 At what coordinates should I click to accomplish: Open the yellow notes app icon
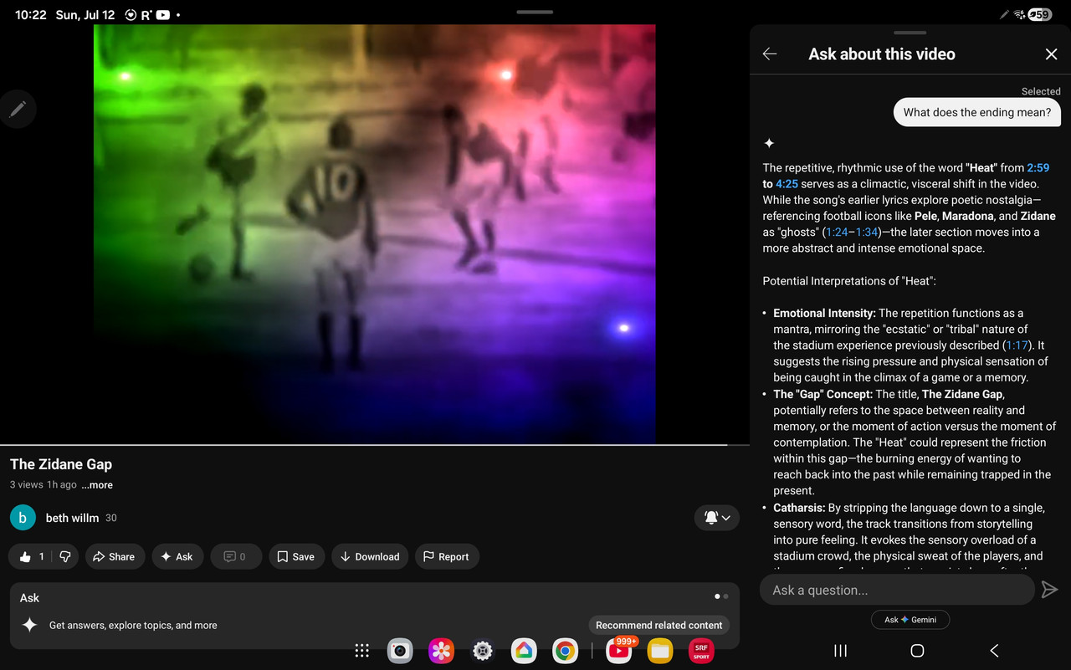(x=660, y=651)
